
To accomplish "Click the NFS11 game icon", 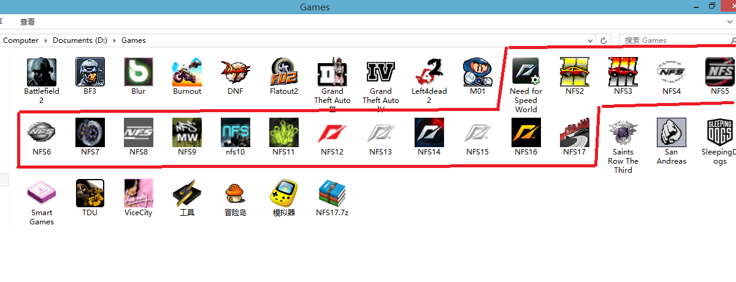I will click(284, 133).
